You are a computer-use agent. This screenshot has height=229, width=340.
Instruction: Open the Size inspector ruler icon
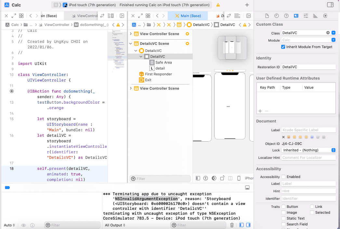click(315, 16)
